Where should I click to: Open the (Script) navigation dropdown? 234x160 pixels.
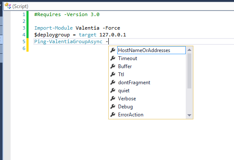[119, 6]
